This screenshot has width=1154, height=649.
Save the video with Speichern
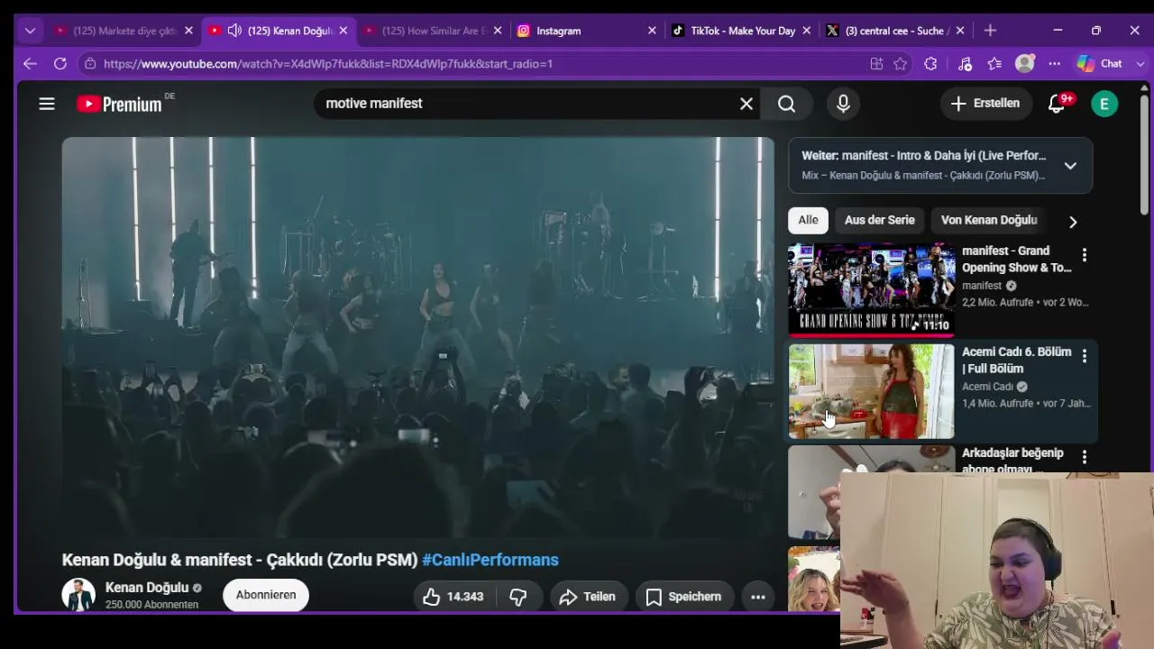683,597
